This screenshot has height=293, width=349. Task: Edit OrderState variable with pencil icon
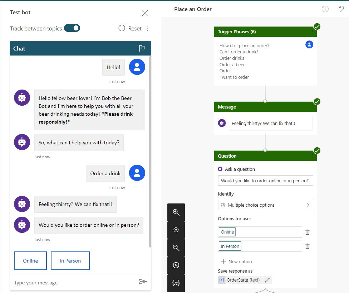(267, 280)
